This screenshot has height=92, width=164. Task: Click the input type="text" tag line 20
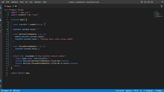33,59
